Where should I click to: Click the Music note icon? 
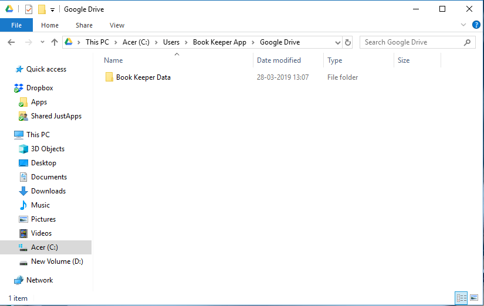(x=23, y=205)
